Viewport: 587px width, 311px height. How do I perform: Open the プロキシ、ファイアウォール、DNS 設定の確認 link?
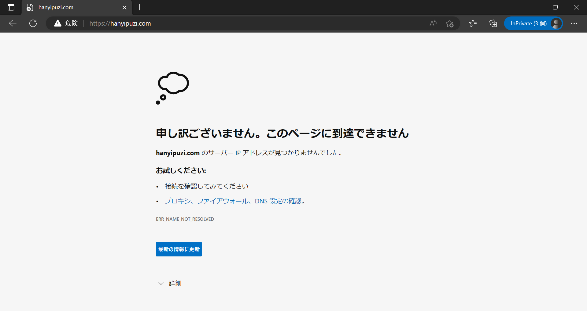click(233, 201)
